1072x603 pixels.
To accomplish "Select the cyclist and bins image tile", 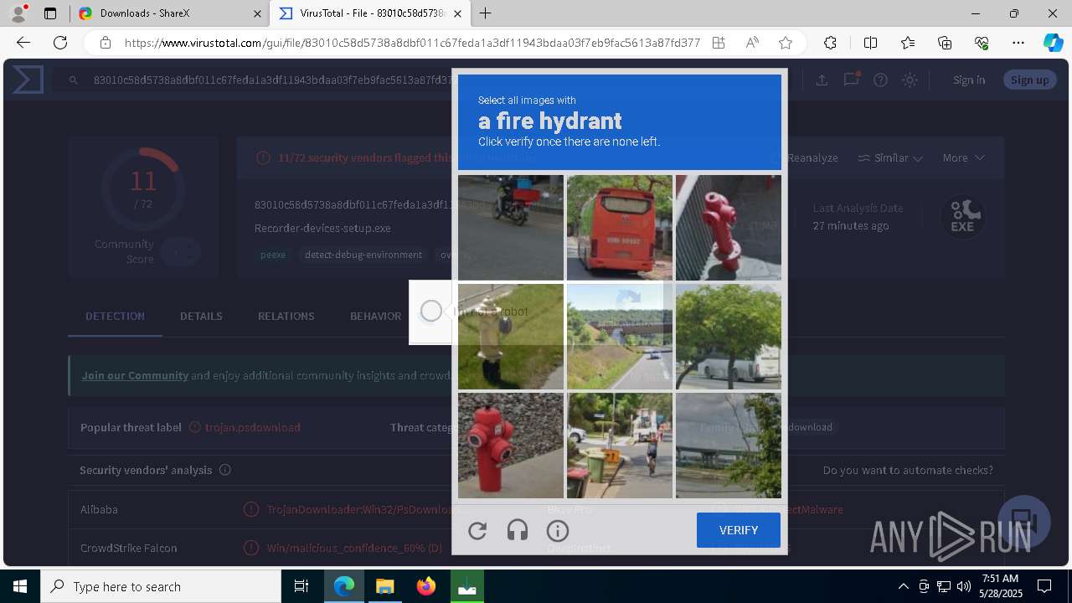I will [x=620, y=446].
